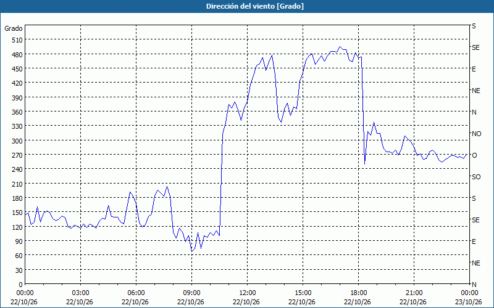Image resolution: width=494 pixels, height=308 pixels.
Task: Click the 09:00 time marker
Action: click(x=191, y=293)
